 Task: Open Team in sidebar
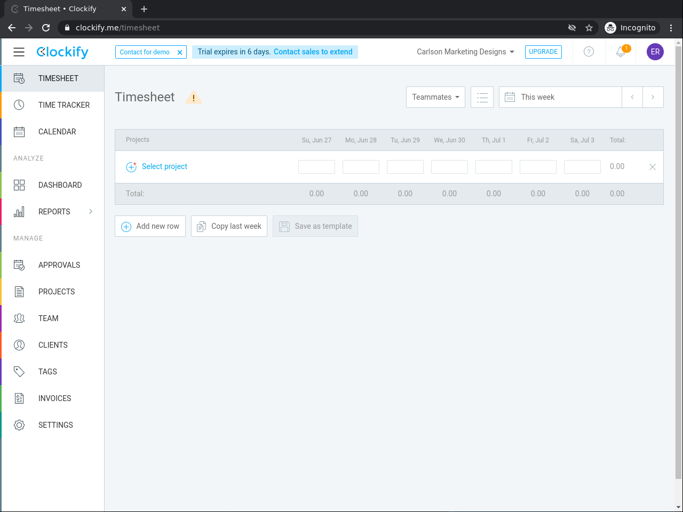[52, 318]
